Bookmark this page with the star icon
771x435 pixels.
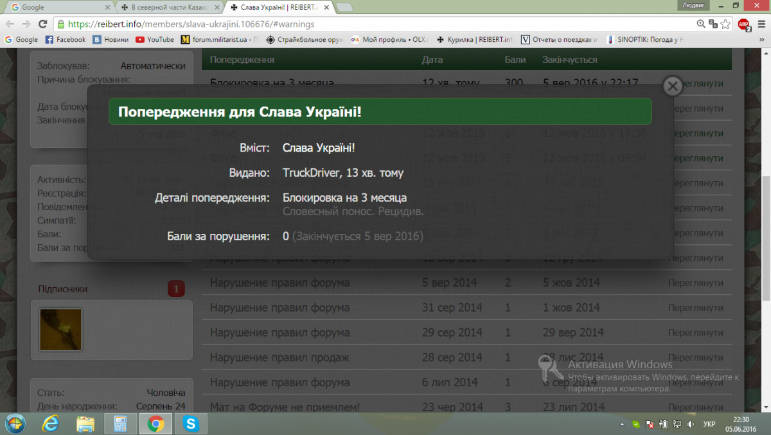point(725,24)
